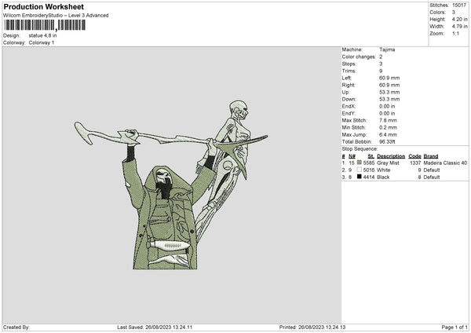471x333 pixels.
Task: Click the Black thread color swatch
Action: pyautogui.click(x=360, y=177)
